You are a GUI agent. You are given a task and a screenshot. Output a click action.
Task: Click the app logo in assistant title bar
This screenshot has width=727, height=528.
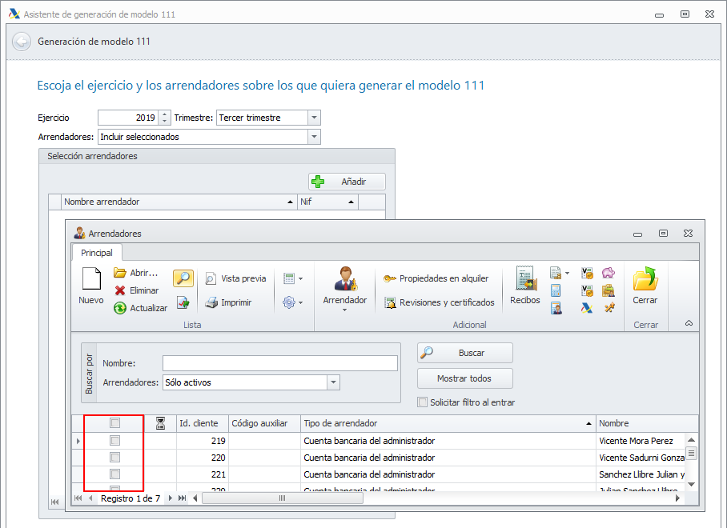tap(14, 14)
